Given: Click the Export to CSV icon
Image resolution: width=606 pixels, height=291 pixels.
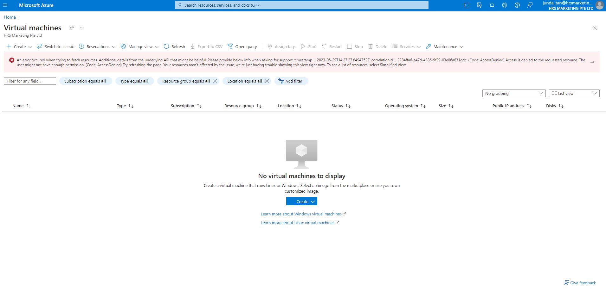Looking at the screenshot, I should coord(206,46).
